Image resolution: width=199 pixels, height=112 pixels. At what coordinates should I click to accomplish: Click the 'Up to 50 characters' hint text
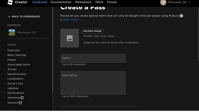coord(74,64)
